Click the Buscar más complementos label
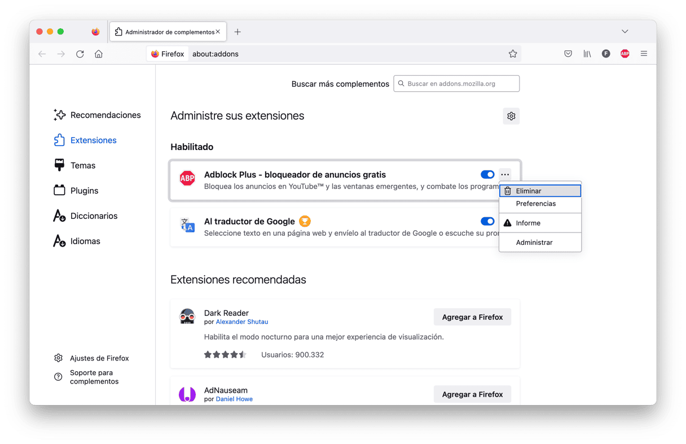 click(x=340, y=84)
